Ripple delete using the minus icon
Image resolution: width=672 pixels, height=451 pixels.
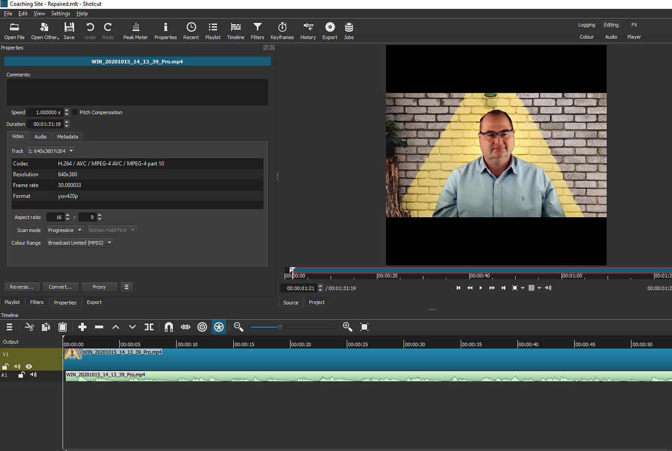[x=99, y=327]
